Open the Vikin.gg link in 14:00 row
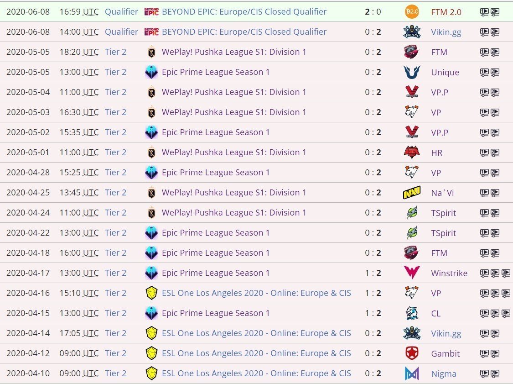The image size is (513, 384). pyautogui.click(x=446, y=32)
